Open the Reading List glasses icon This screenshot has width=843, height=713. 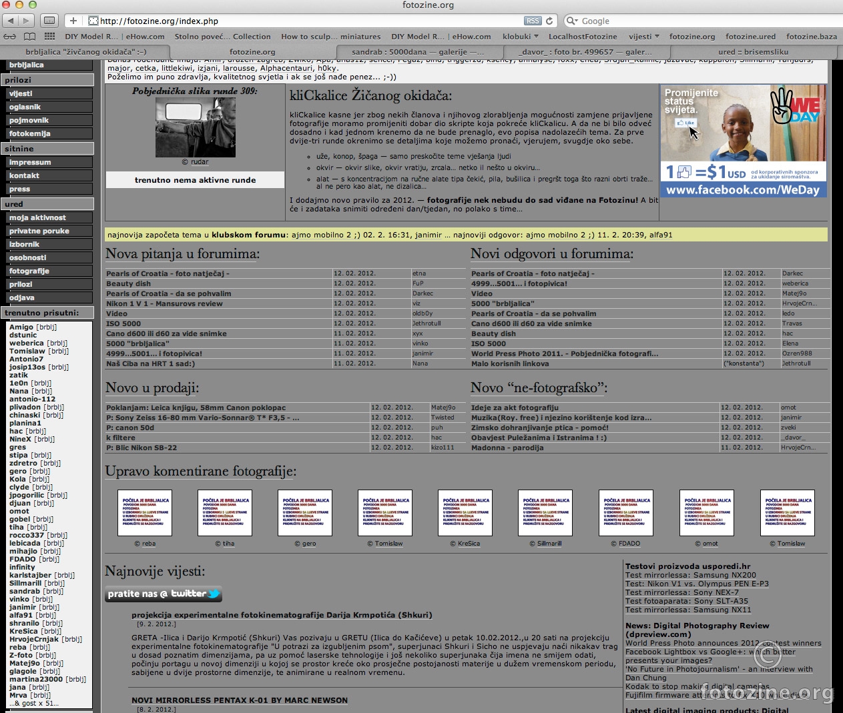tap(10, 36)
